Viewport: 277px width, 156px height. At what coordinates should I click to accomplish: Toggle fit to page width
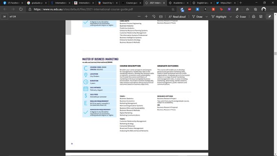(161, 16)
